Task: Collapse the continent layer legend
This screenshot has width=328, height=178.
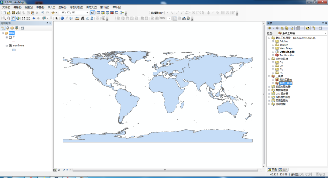Action: point(7,46)
